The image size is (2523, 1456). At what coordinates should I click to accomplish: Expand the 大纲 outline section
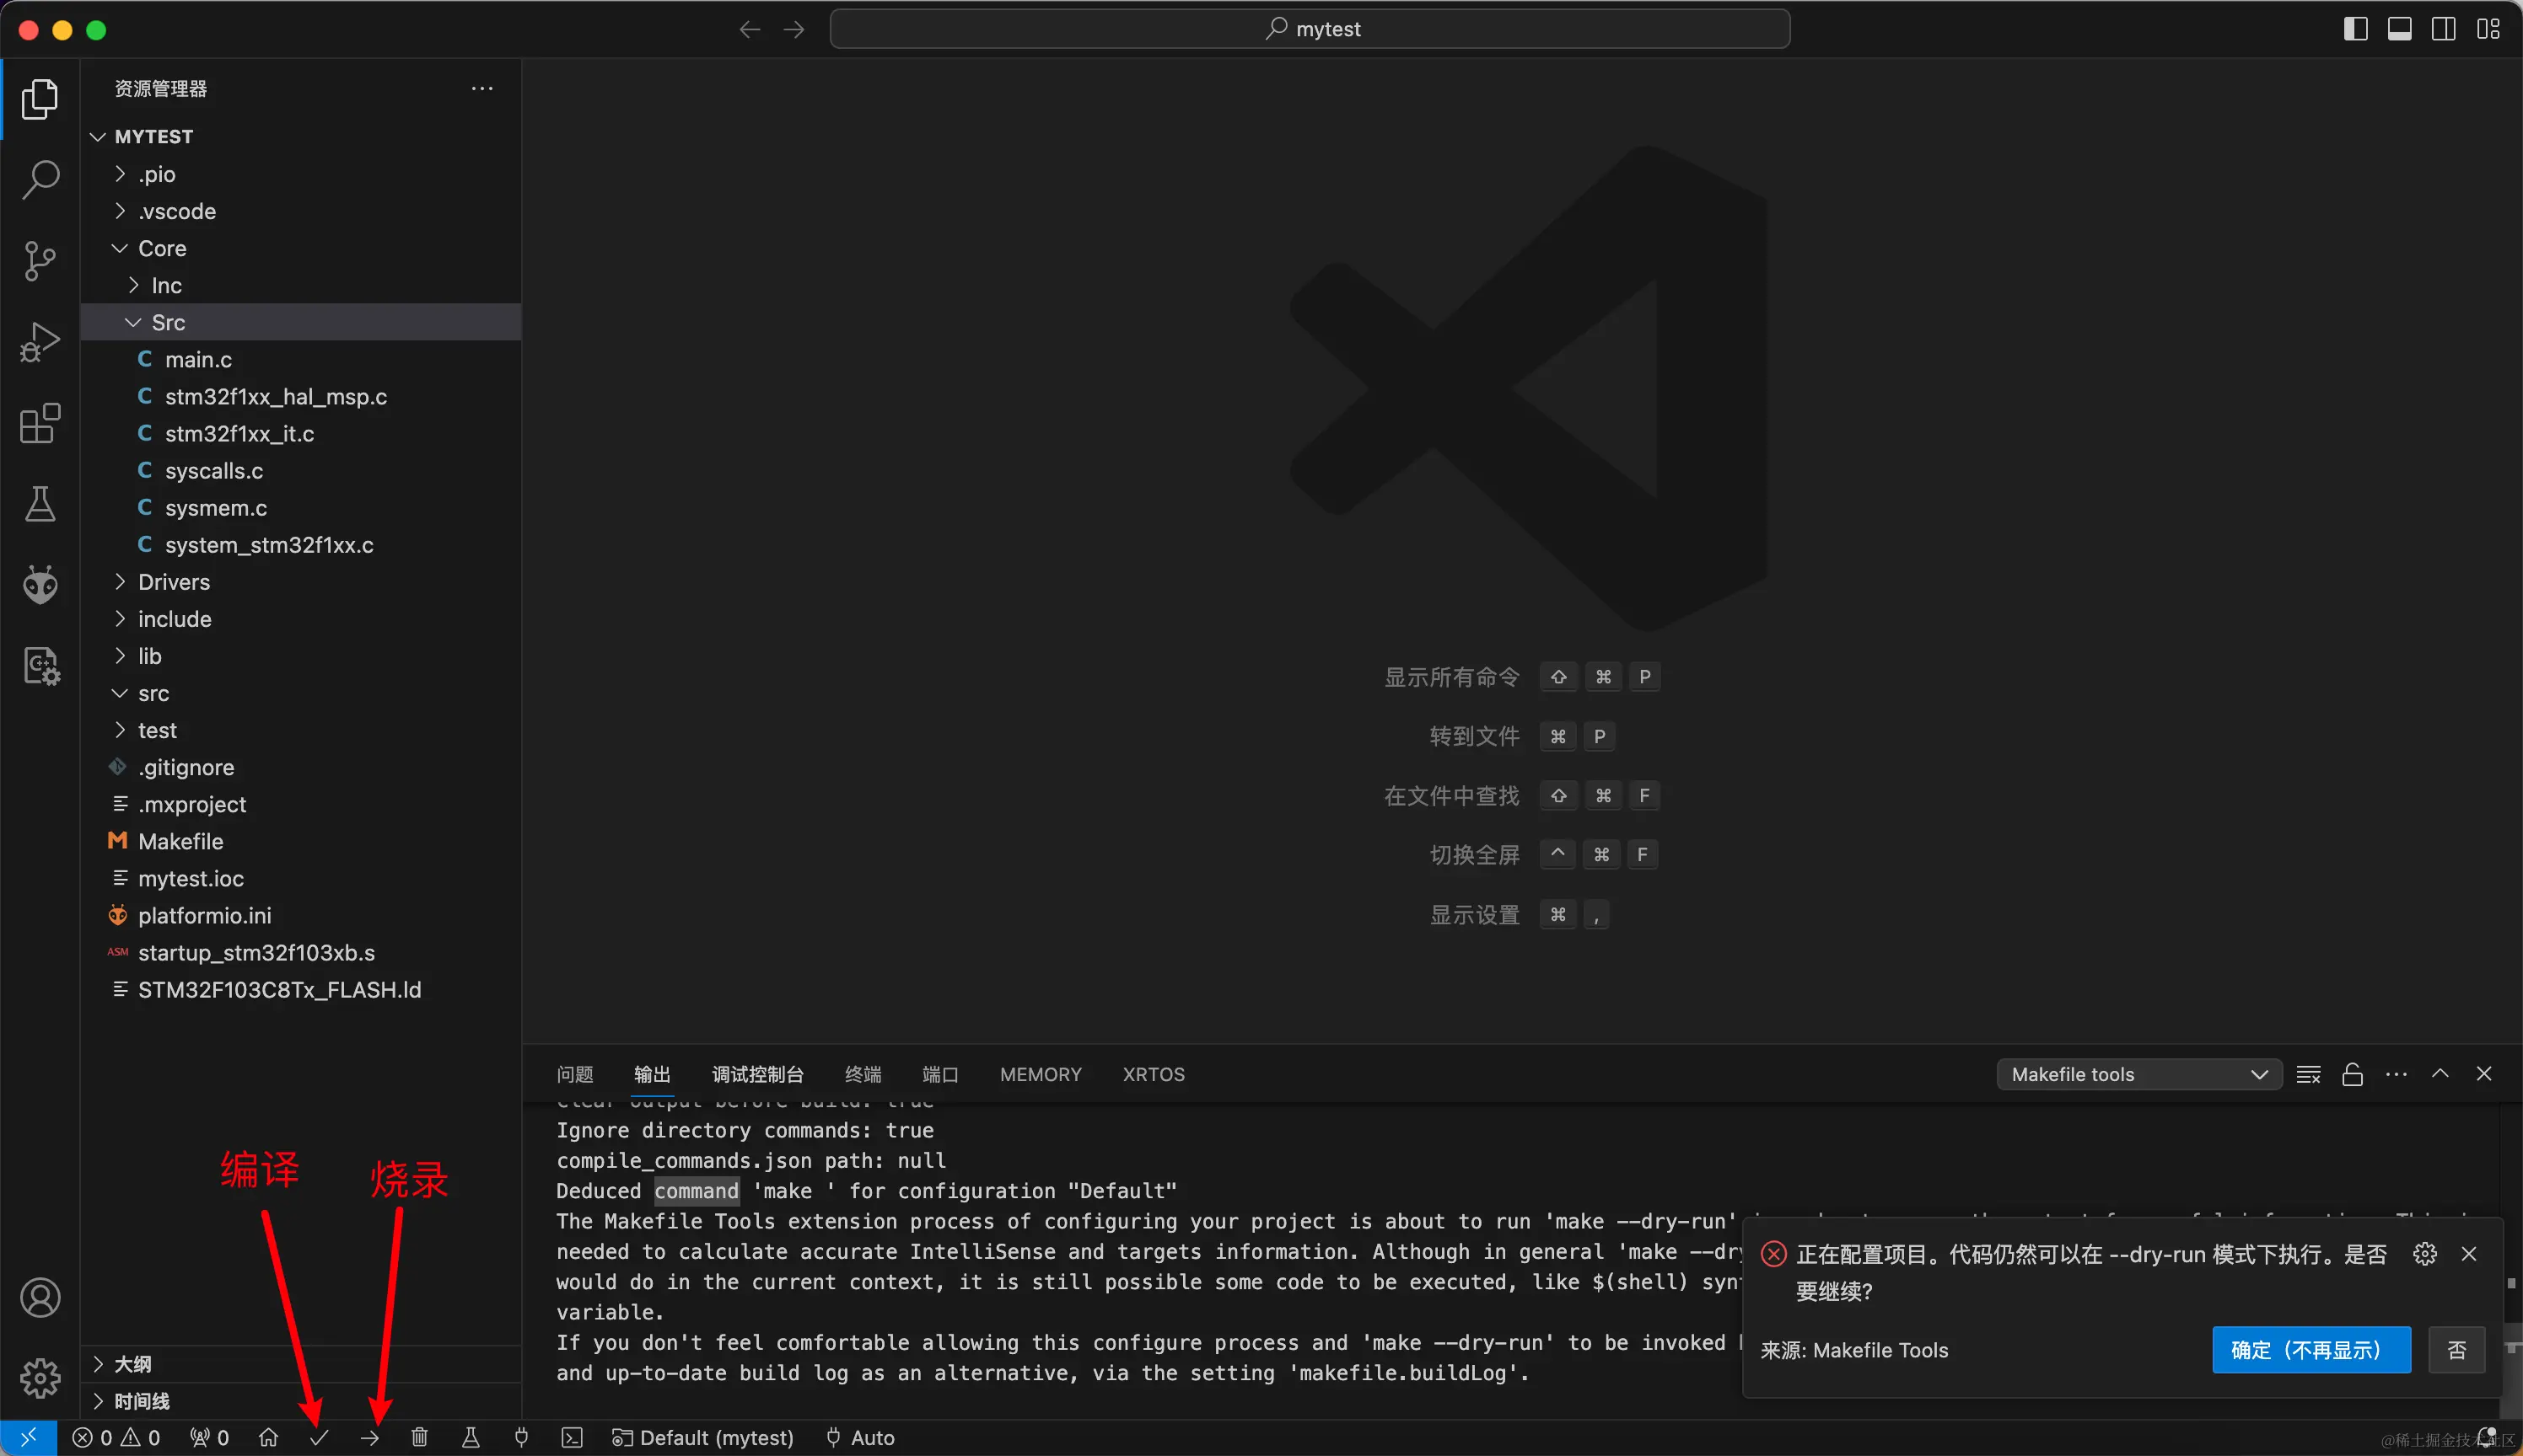click(300, 1364)
